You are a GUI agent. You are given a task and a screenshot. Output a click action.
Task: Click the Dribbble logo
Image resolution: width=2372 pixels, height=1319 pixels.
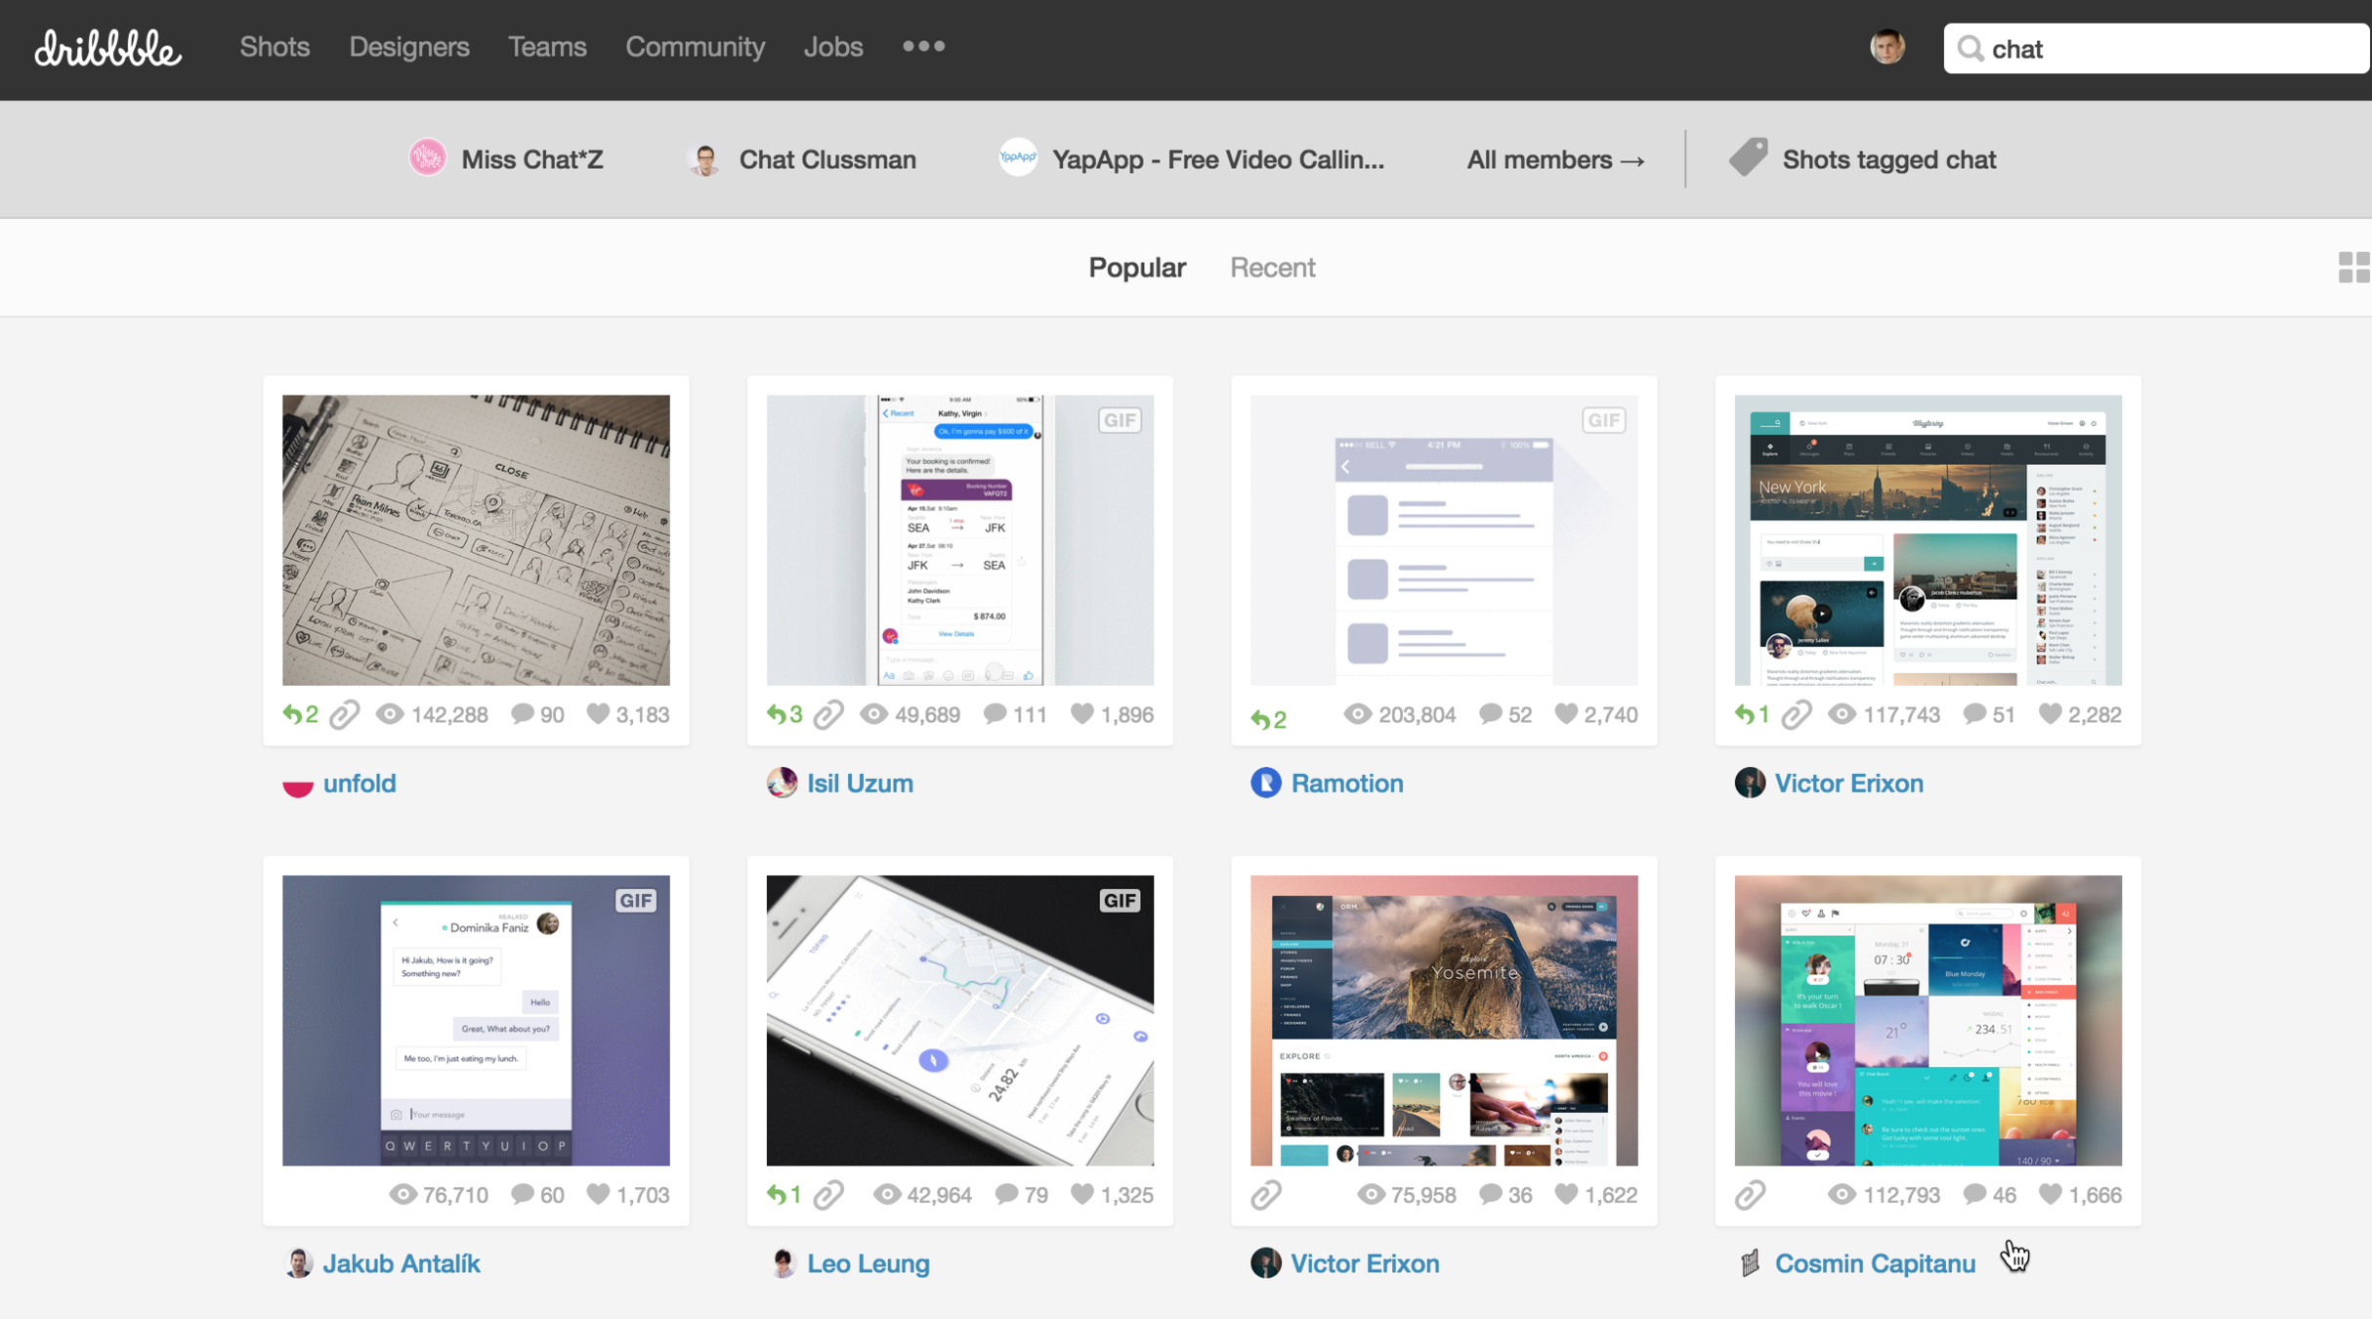(107, 48)
